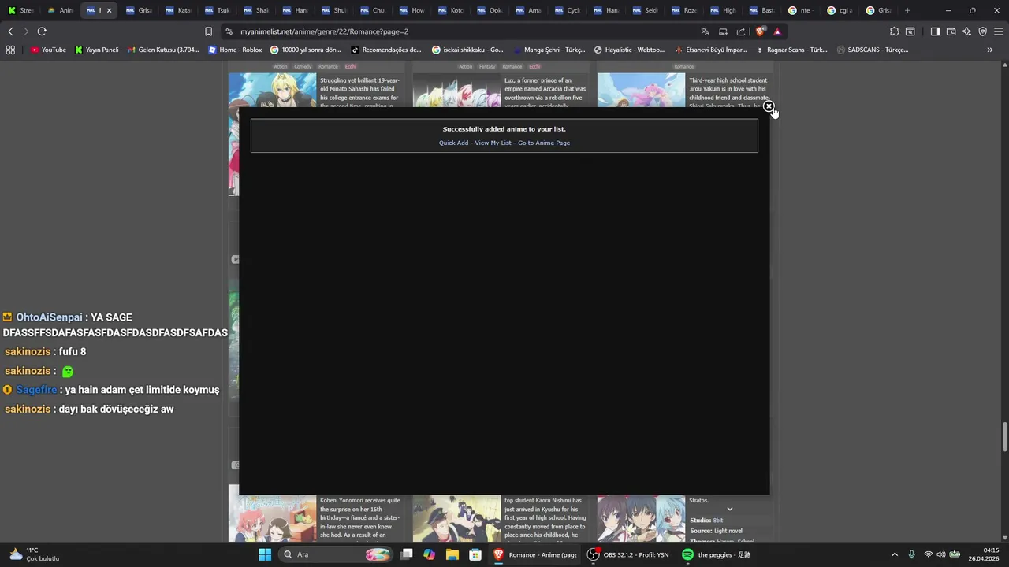Expand the synopsis chevron under Stratos
The height and width of the screenshot is (567, 1009).
(x=729, y=509)
